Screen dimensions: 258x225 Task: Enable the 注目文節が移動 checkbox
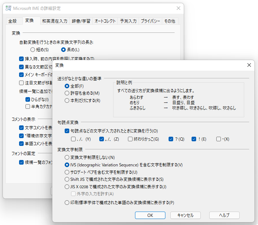(x=22, y=83)
